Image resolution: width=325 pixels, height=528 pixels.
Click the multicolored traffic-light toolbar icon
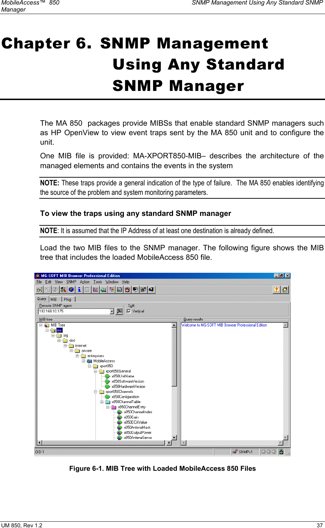[x=112, y=290]
